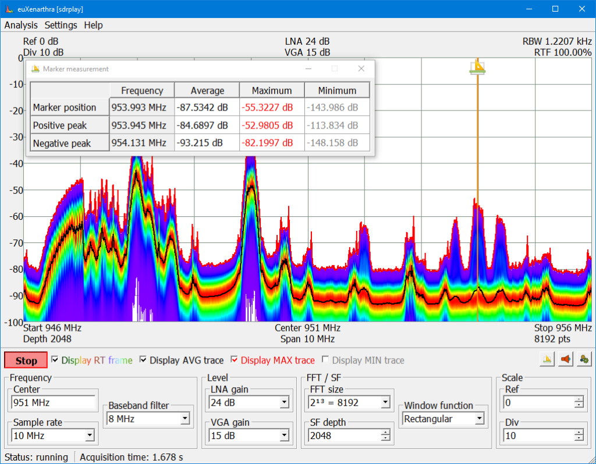Click the euXenarthra app icon in title bar

pos(8,9)
